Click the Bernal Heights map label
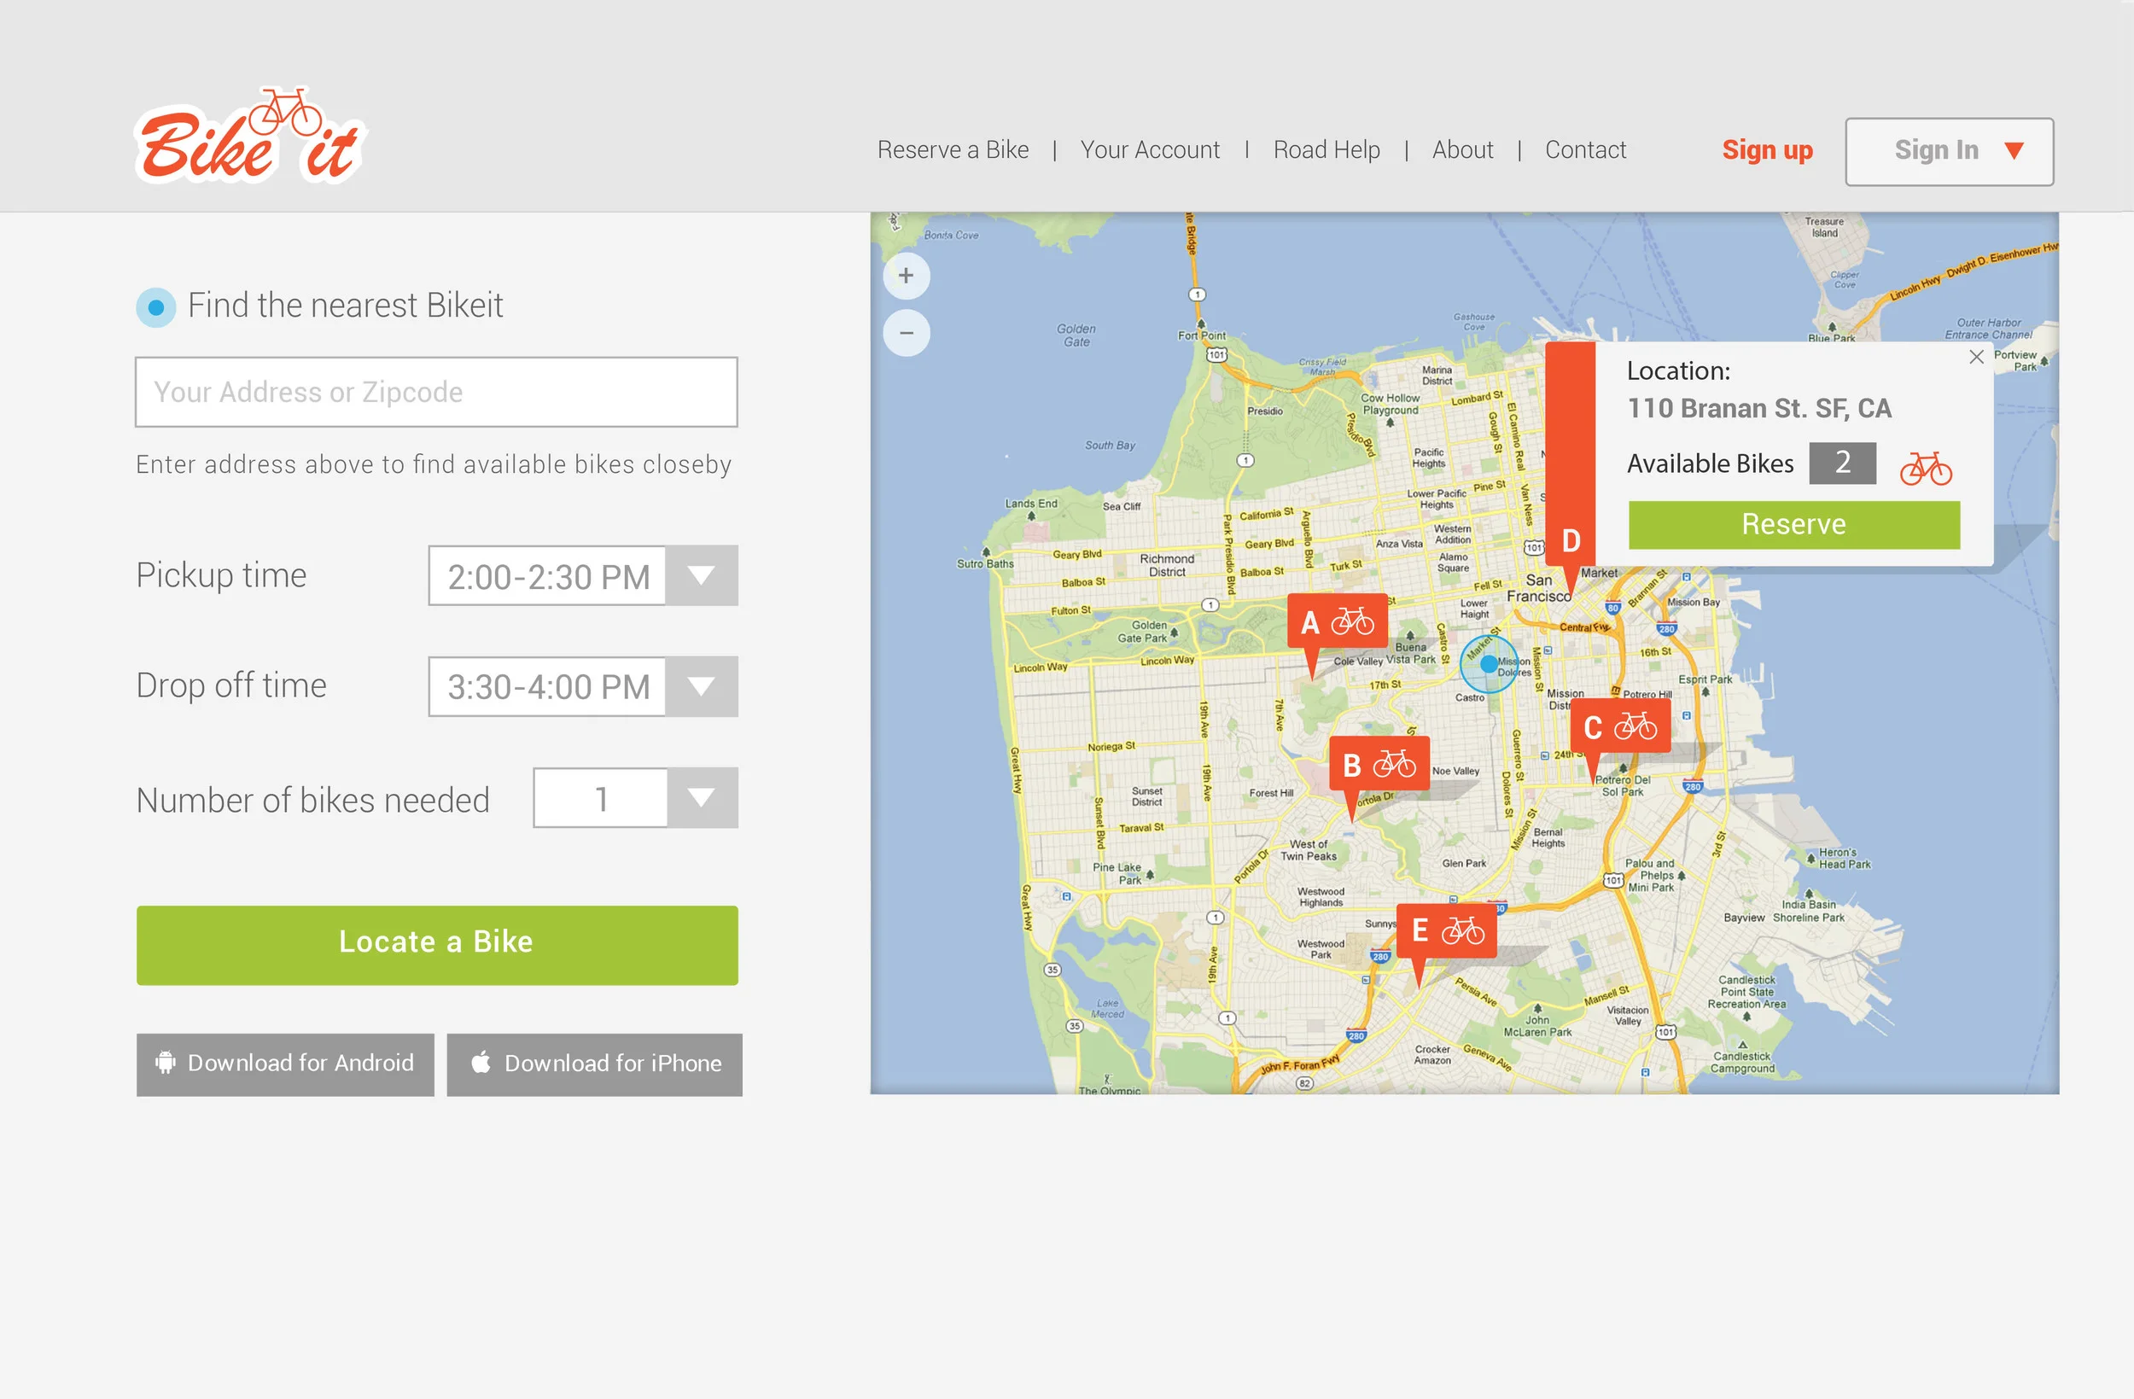The width and height of the screenshot is (2134, 1399). 1548,837
